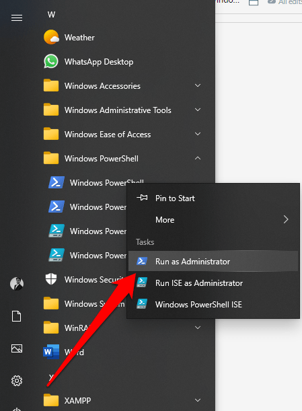302x411 pixels.
Task: Choose Run ISE as Administrator
Action: tap(213, 283)
